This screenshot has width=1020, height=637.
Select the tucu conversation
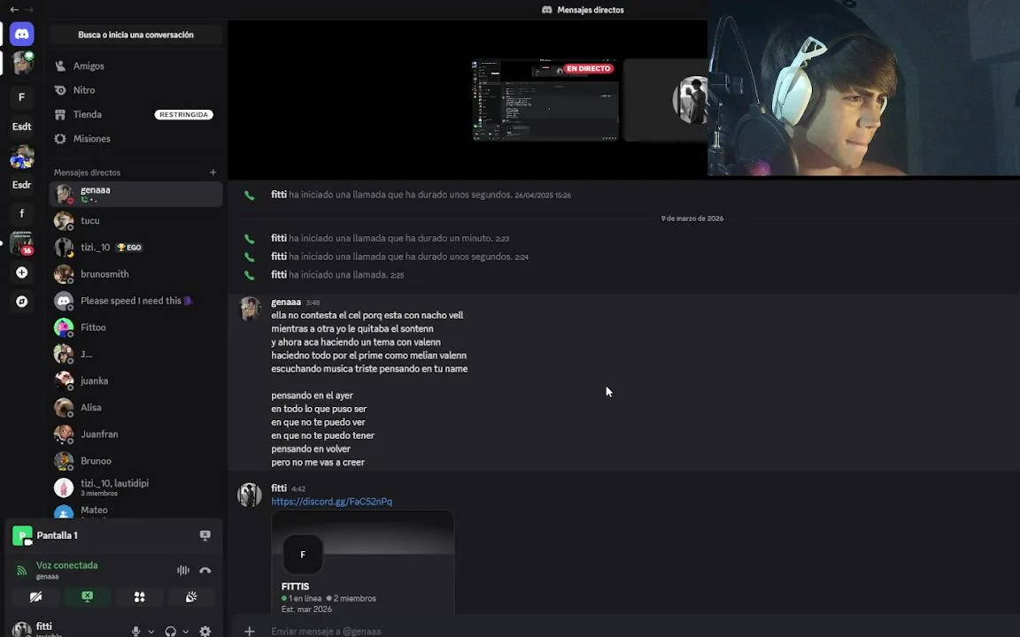pyautogui.click(x=136, y=221)
